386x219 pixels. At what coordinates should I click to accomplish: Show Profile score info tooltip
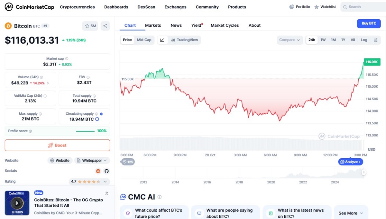[31, 131]
